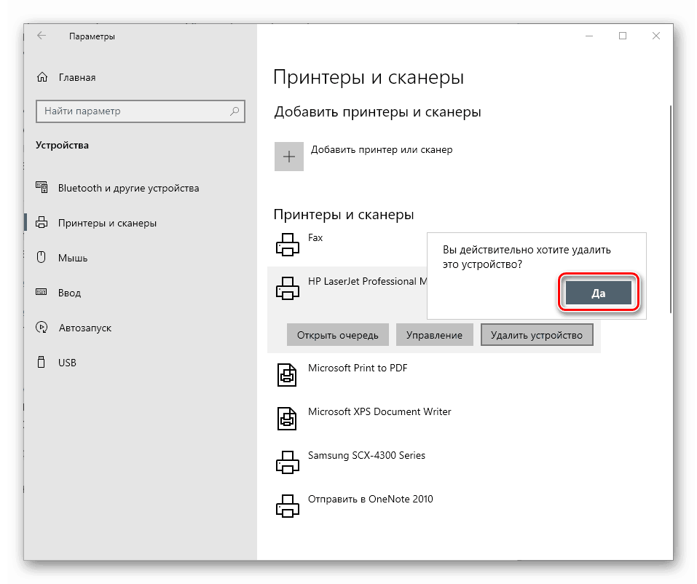Open the Главная home icon
697x584 pixels.
coord(42,77)
